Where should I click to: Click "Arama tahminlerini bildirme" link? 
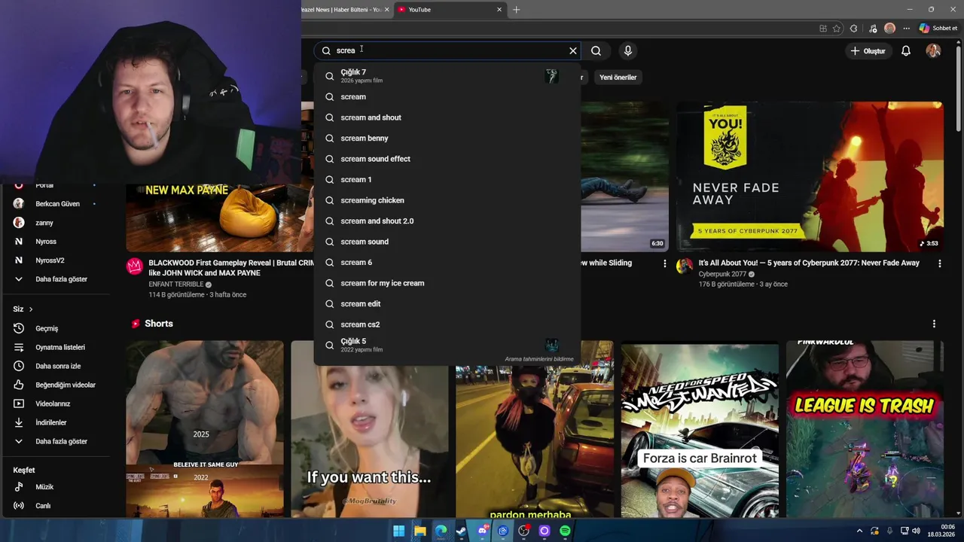pos(539,359)
